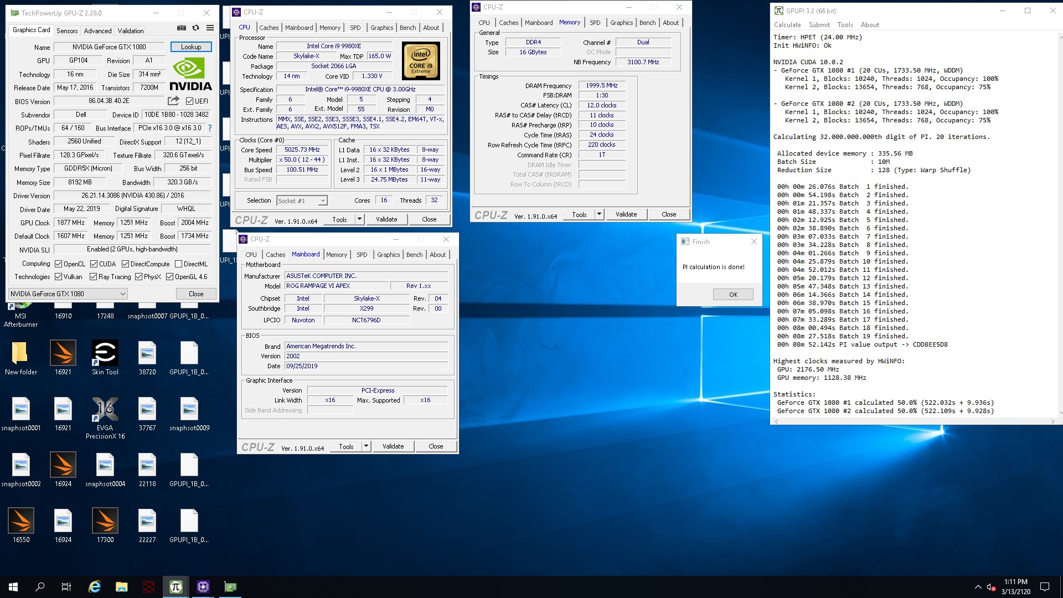This screenshot has height=598, width=1063.
Task: Click the GPU-Z refresh icon
Action: click(195, 28)
